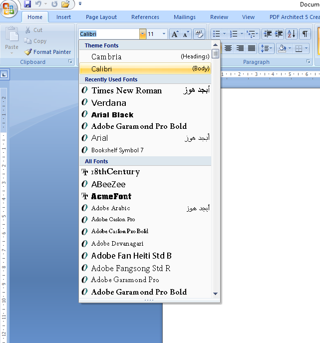The height and width of the screenshot is (343, 320).
Task: Click the Clear Formatting icon
Action: (x=199, y=34)
